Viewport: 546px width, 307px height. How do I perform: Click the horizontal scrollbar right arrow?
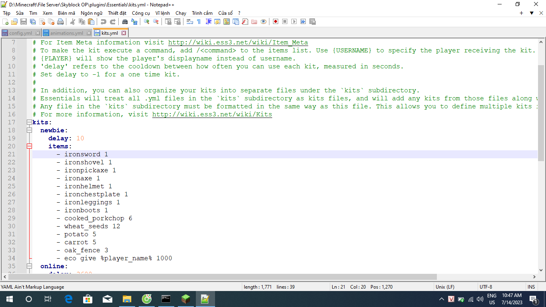(534, 277)
